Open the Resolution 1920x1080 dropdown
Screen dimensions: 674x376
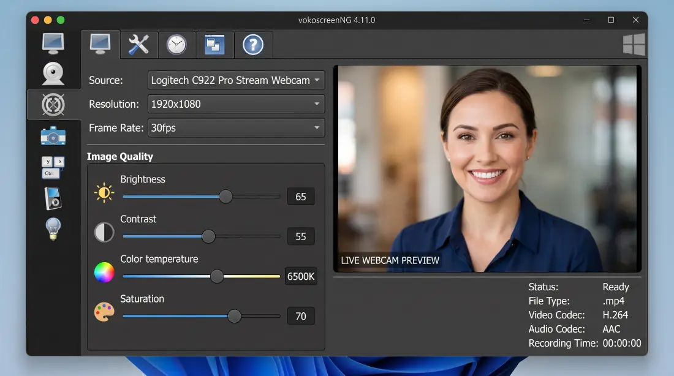click(x=236, y=104)
